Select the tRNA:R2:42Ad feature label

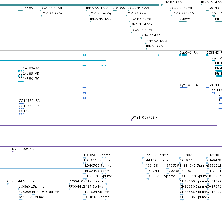point(51,8)
